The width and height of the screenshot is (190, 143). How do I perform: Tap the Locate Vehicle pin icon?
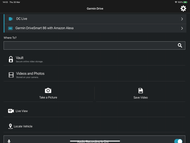click(x=10, y=126)
